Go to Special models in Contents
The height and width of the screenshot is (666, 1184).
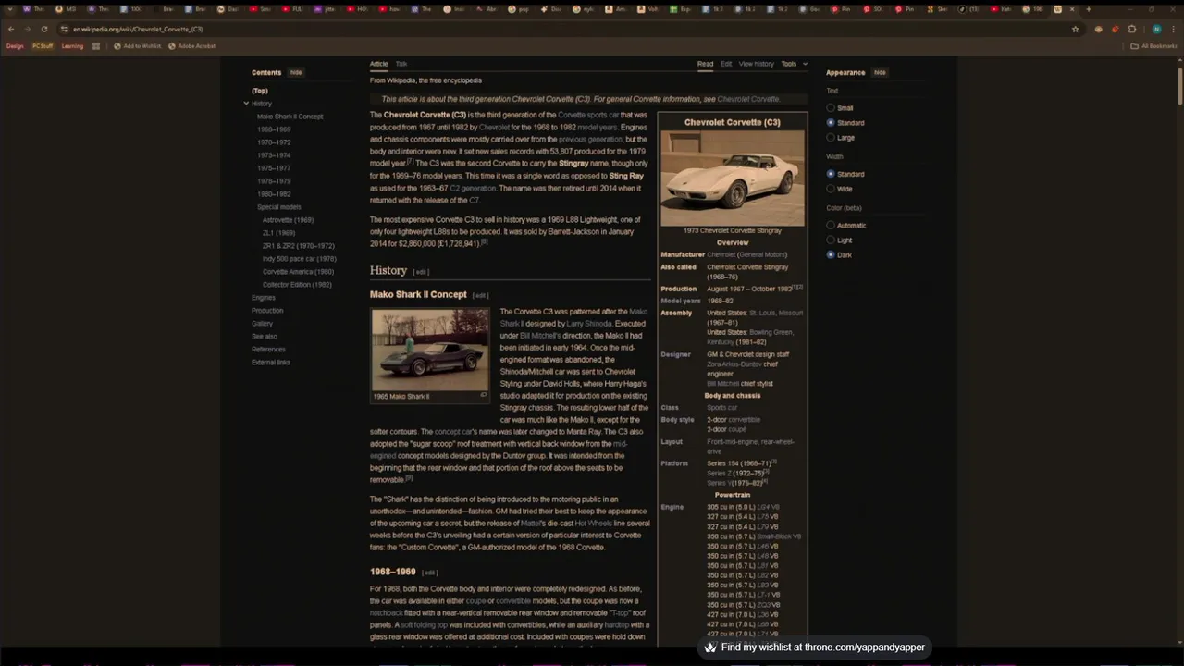(x=278, y=207)
